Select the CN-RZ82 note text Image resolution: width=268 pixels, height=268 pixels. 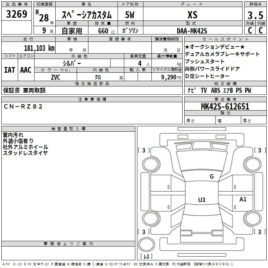click(23, 106)
